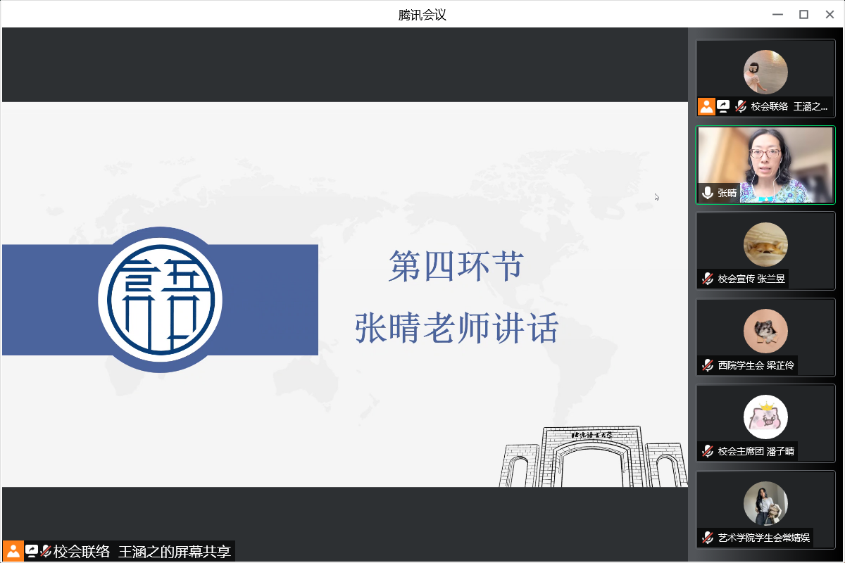Click the muted mic icon in bottom-left share bar
The height and width of the screenshot is (563, 845).
point(46,551)
